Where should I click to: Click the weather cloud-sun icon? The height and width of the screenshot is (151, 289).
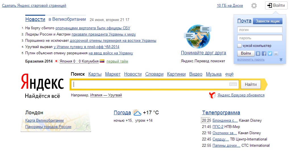pyautogui.click(x=137, y=112)
